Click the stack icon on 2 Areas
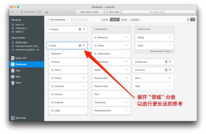The height and width of the screenshot is (134, 206). point(80,46)
